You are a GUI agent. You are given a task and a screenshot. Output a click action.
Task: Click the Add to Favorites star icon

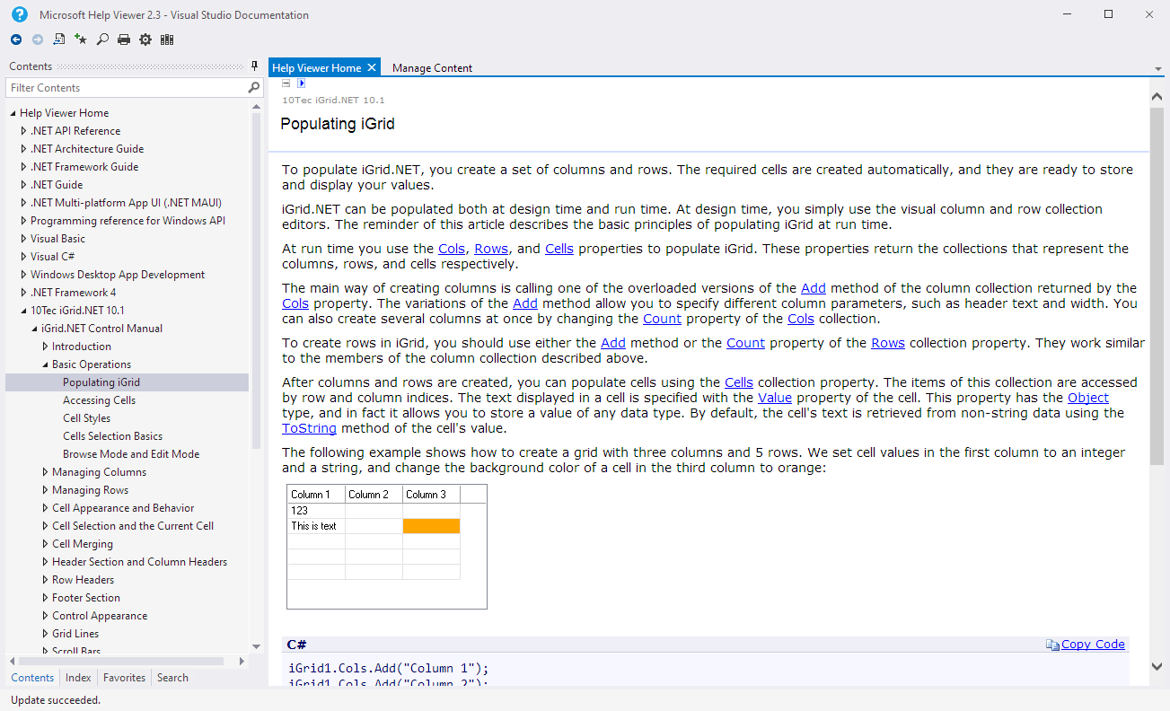(x=81, y=39)
